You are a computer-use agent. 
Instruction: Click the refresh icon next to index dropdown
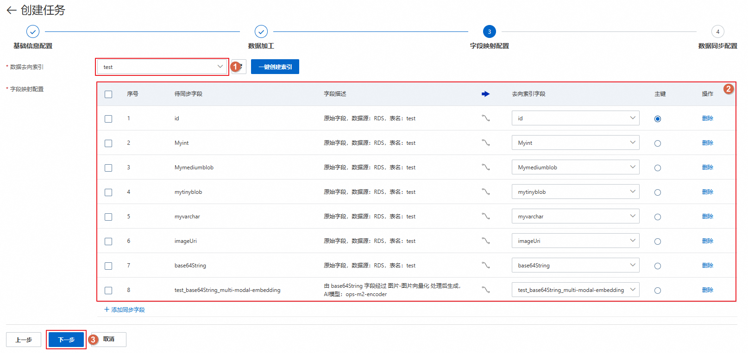tap(239, 67)
